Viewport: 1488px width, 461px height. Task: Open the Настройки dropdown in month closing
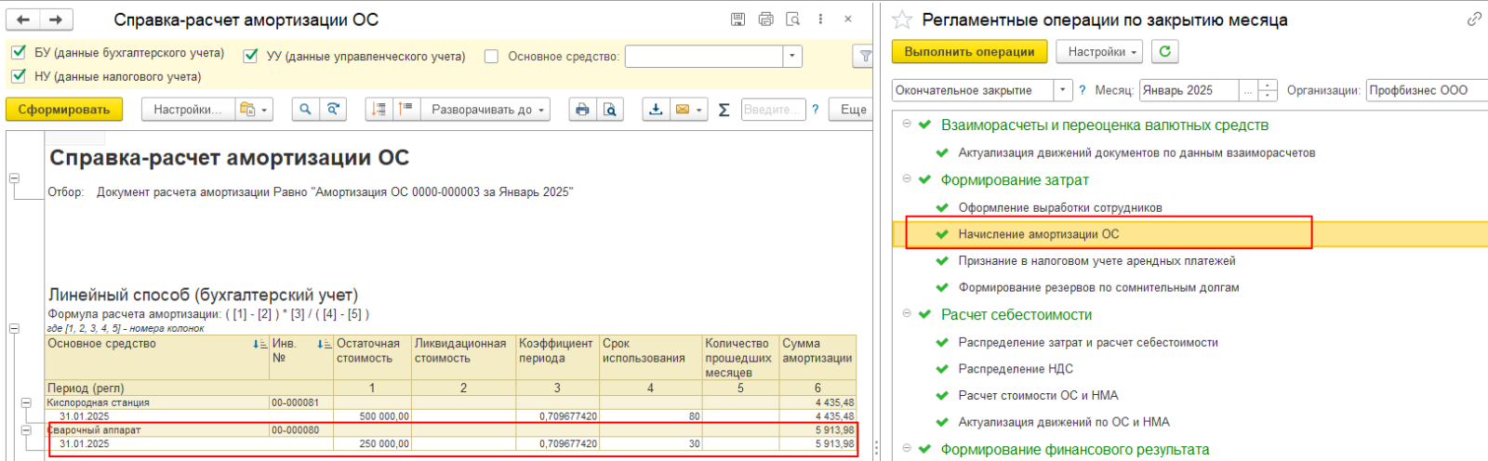tap(1099, 52)
